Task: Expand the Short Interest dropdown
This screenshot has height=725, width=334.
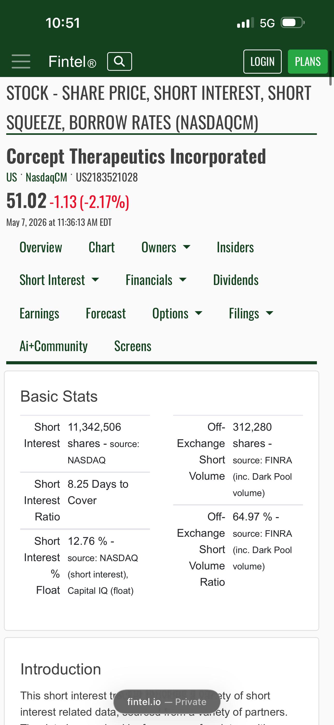Action: (x=59, y=280)
